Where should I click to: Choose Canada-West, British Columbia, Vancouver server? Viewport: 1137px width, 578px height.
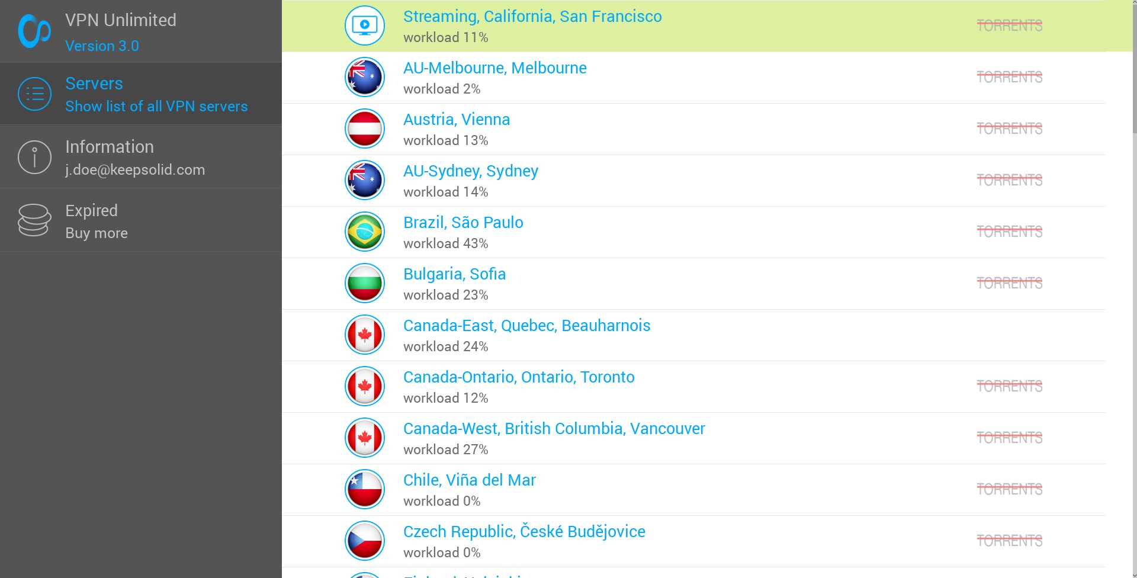pyautogui.click(x=554, y=429)
